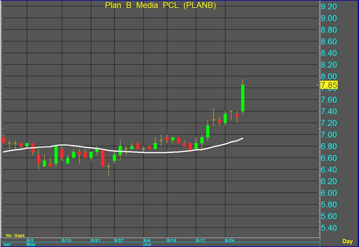The width and height of the screenshot is (359, 247).
Task: Click the No Gaps label
Action: [x=15, y=235]
